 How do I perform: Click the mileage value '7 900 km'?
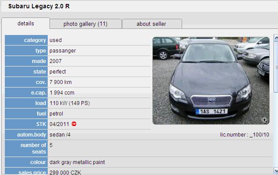coord(60,82)
